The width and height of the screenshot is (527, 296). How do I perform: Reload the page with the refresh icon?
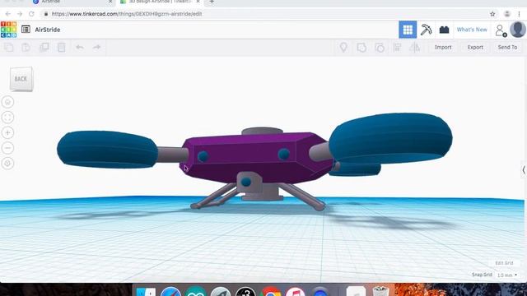(31, 14)
